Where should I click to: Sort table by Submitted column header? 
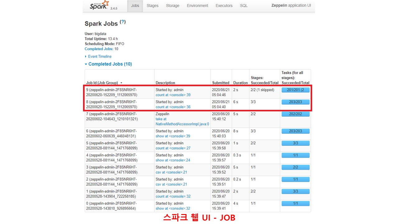pyautogui.click(x=221, y=83)
